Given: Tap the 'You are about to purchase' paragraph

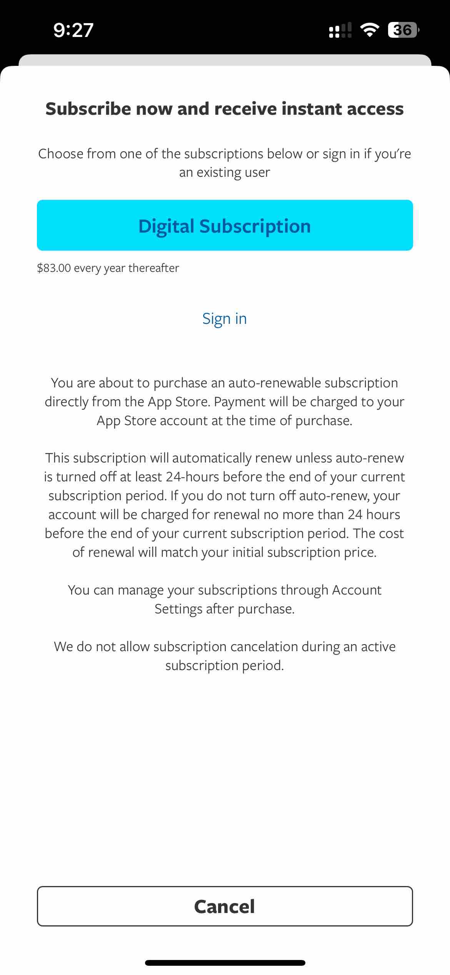Looking at the screenshot, I should tap(225, 402).
